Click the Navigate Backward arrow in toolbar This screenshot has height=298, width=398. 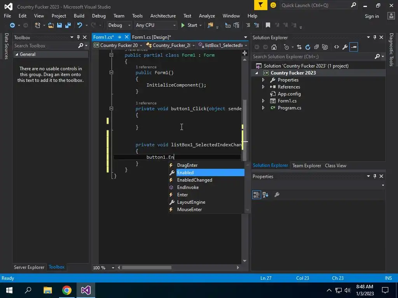pyautogui.click(x=12, y=25)
